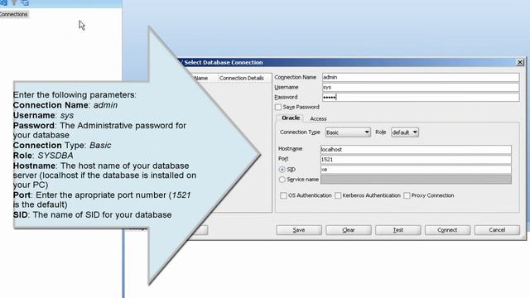Click the Save button

point(299,230)
